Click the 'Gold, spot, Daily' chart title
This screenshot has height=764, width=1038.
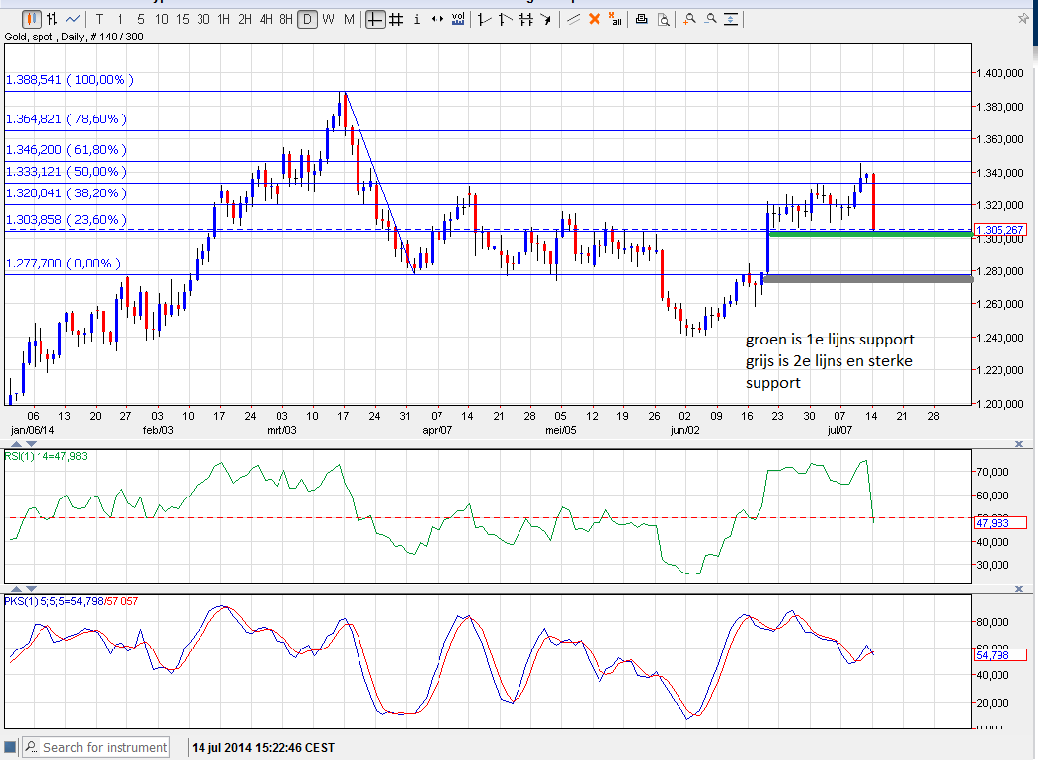pyautogui.click(x=74, y=38)
